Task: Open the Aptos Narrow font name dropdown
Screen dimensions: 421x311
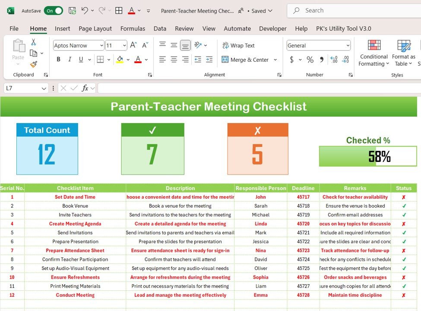Action: (101, 45)
